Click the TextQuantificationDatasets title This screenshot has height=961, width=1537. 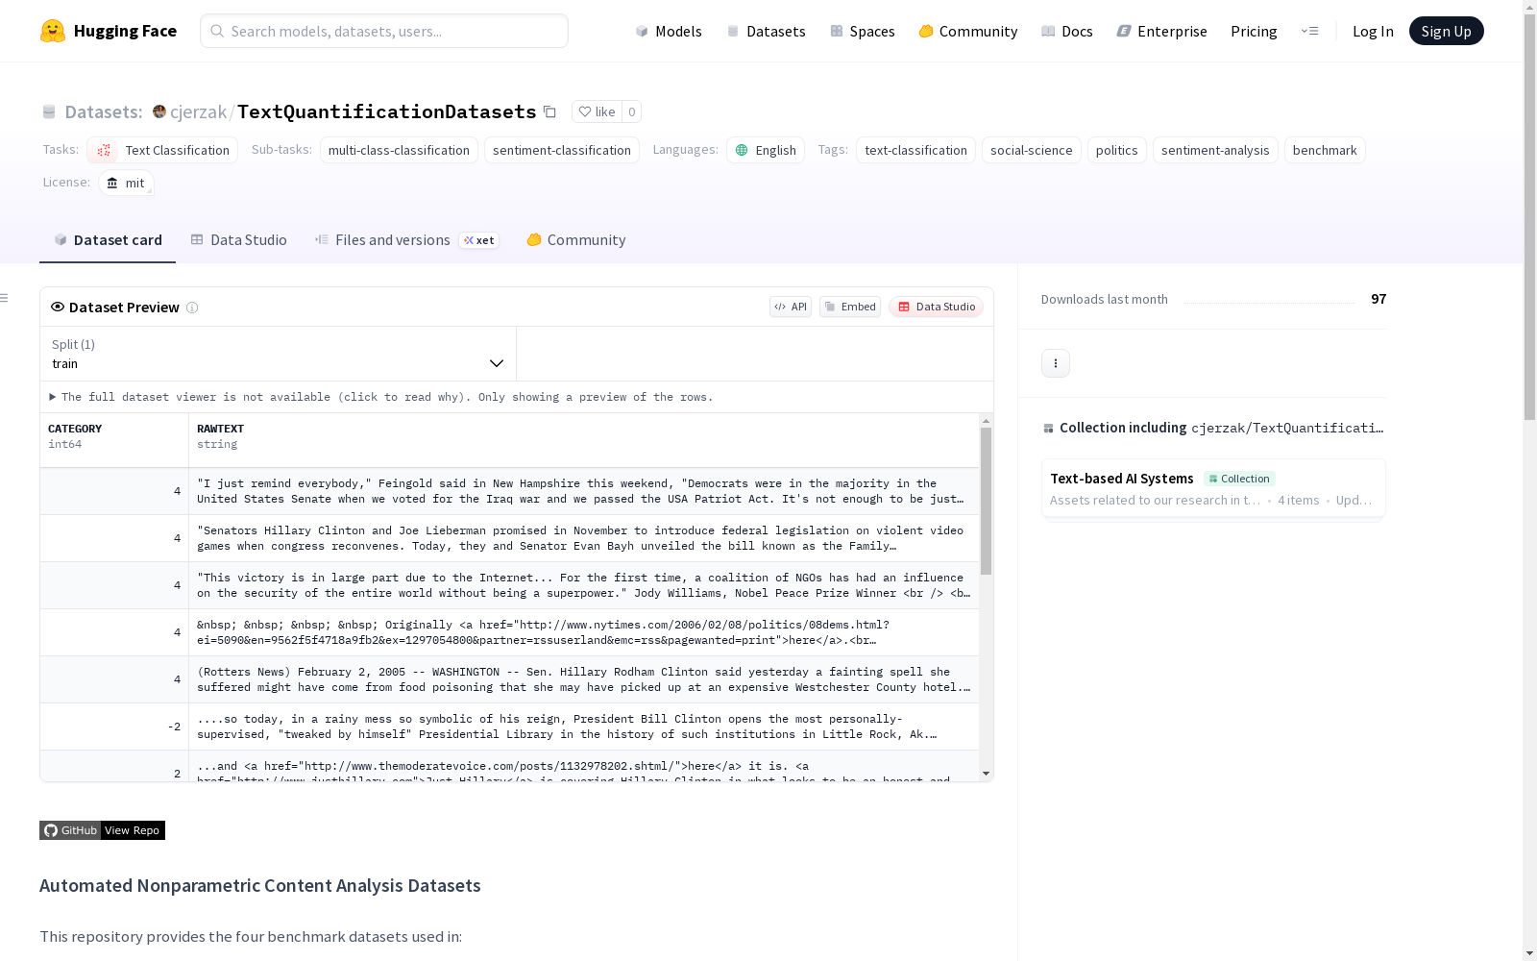tap(386, 111)
